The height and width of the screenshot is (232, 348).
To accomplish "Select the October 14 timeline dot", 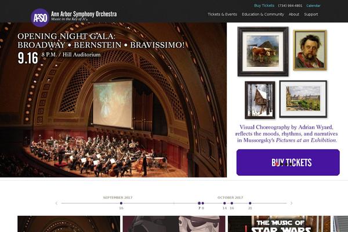I will 224,203.
